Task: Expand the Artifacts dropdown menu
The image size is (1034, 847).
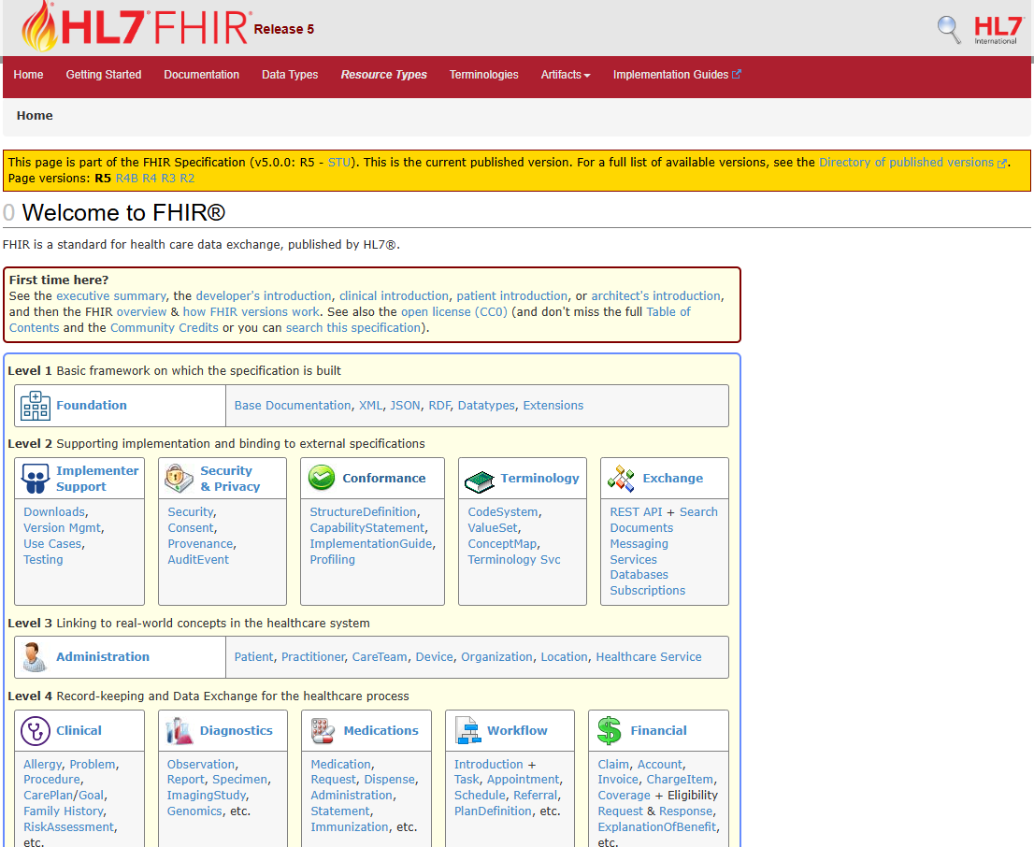Action: (x=566, y=75)
